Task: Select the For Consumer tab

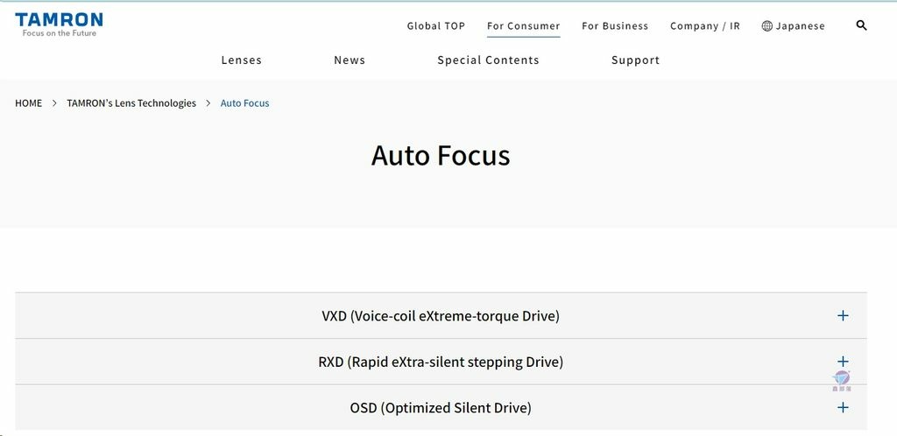Action: coord(524,25)
